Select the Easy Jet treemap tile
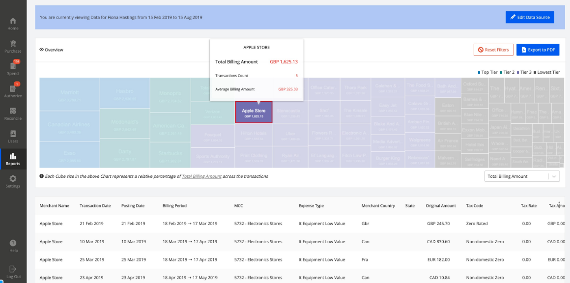Screen dimensions: 570x283 [x=388, y=107]
